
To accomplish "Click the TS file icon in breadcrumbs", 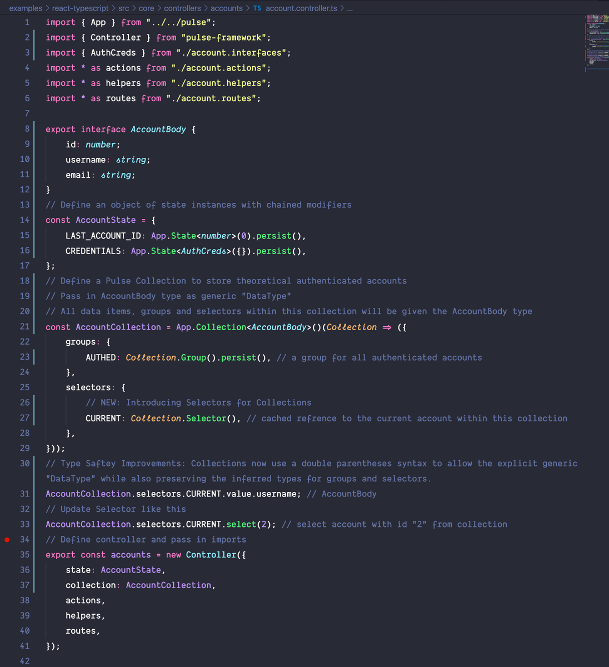I will pyautogui.click(x=257, y=8).
